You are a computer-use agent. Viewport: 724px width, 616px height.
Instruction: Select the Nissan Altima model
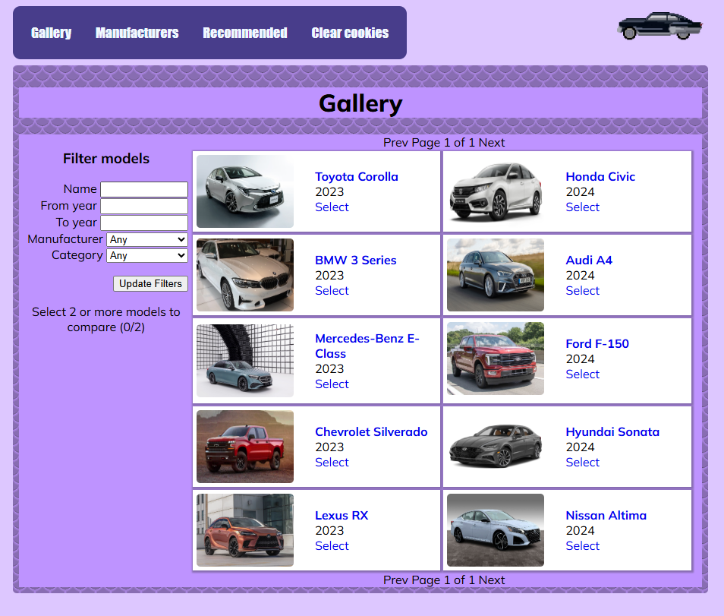point(582,545)
